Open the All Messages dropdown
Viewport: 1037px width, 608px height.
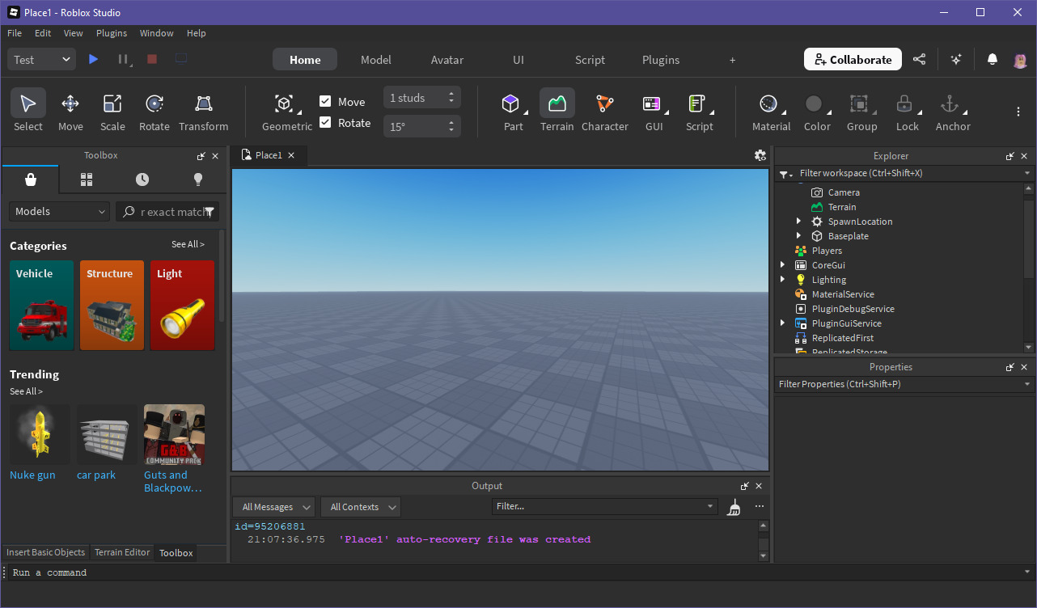click(x=273, y=507)
